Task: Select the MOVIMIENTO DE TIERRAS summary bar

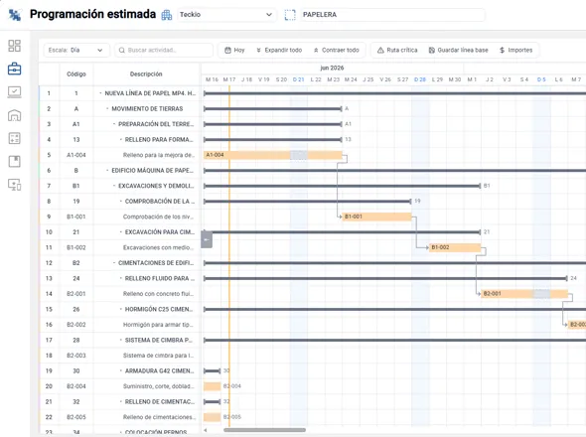Action: (273, 109)
